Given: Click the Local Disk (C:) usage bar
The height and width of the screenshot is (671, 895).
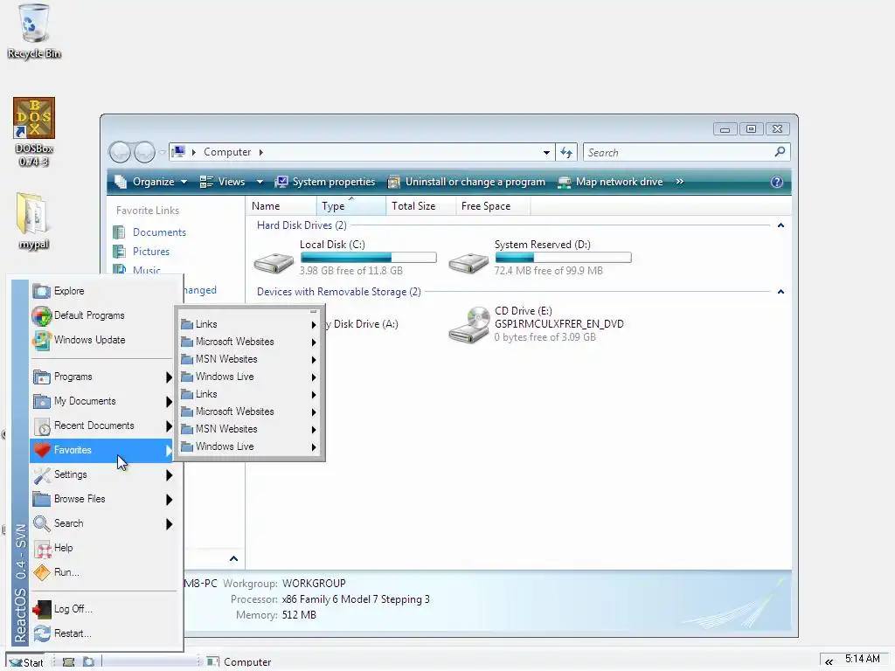Looking at the screenshot, I should coord(368,258).
